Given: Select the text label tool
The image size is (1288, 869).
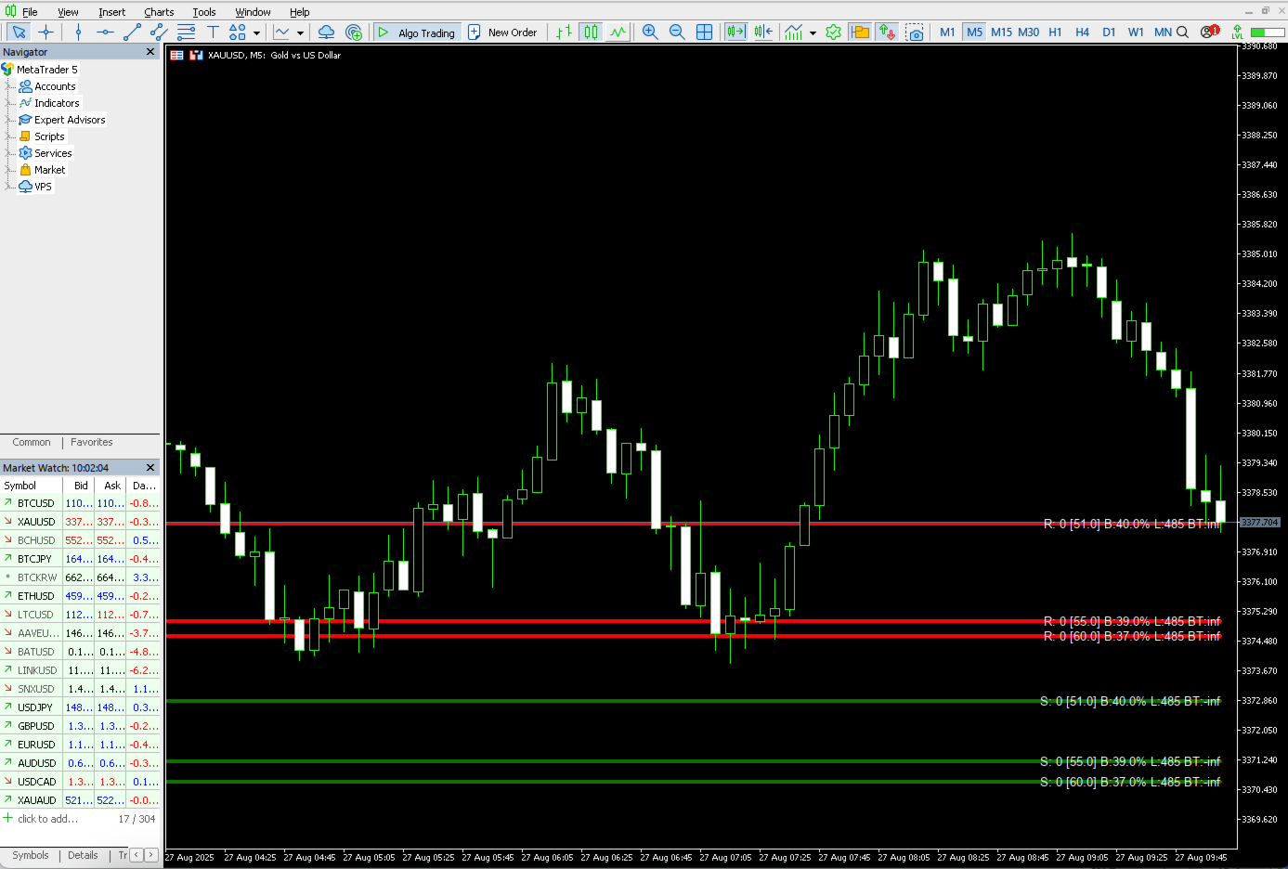Looking at the screenshot, I should 213,32.
